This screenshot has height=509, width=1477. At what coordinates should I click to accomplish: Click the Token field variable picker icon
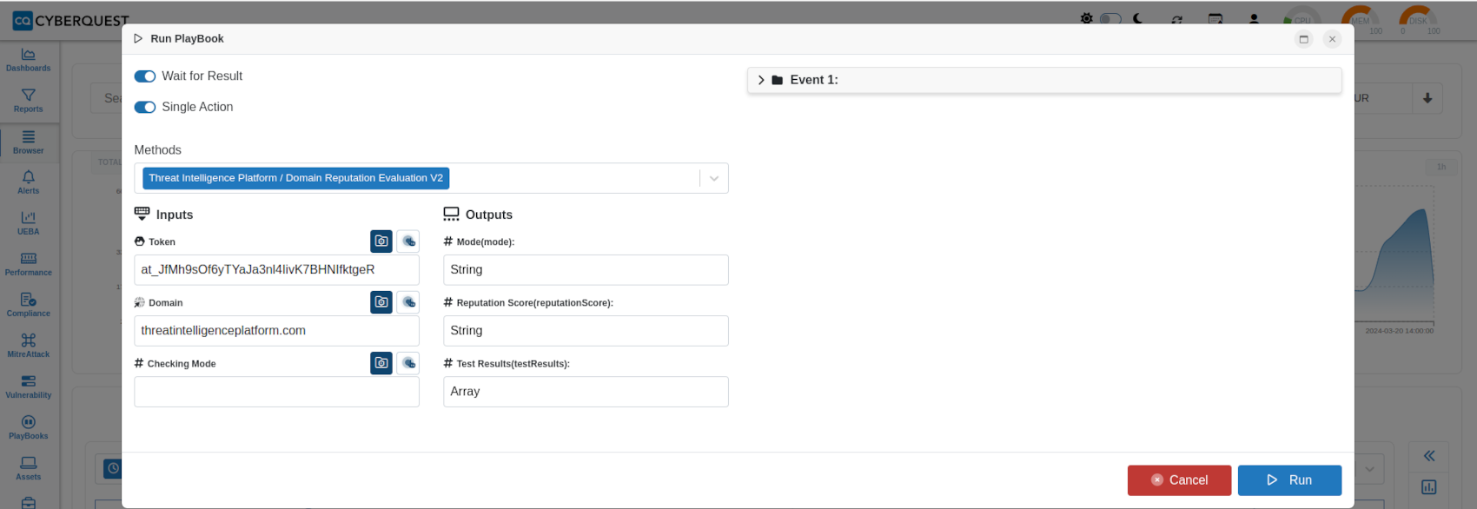click(x=408, y=241)
